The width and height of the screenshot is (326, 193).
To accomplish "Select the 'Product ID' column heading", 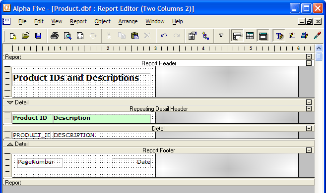I will pos(33,118).
